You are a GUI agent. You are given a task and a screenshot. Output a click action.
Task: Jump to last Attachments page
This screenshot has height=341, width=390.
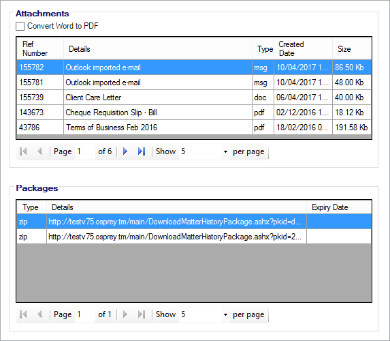(142, 151)
